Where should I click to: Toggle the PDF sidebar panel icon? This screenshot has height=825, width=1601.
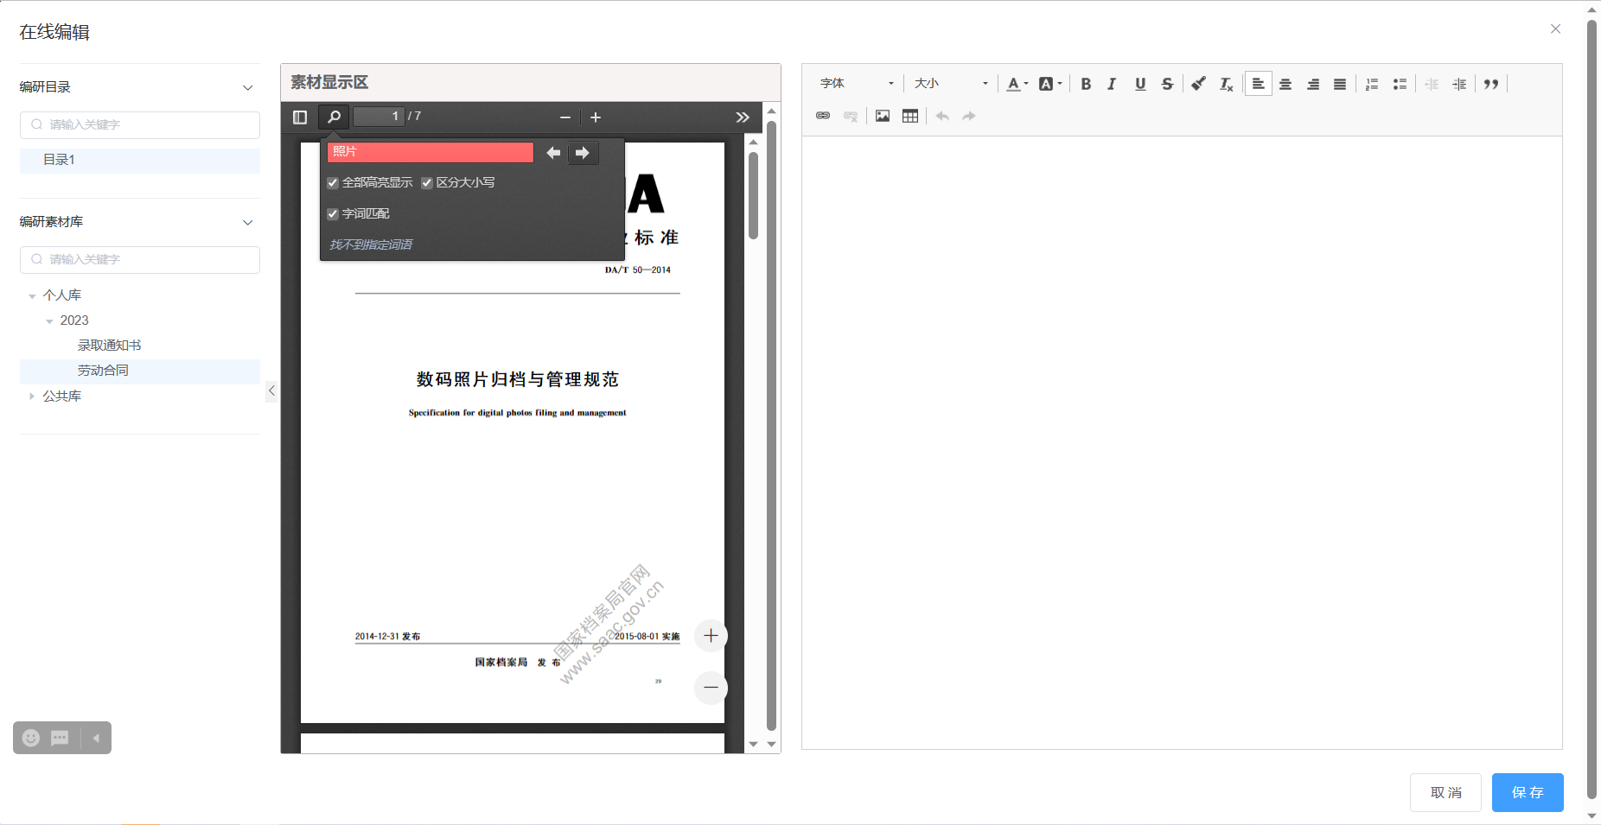(300, 117)
